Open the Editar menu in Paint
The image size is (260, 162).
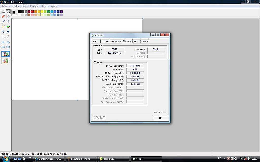coord(16,6)
